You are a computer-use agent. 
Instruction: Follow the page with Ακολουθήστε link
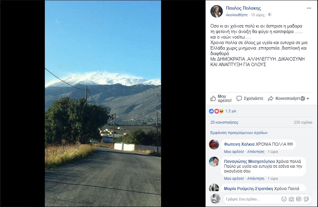(x=237, y=15)
